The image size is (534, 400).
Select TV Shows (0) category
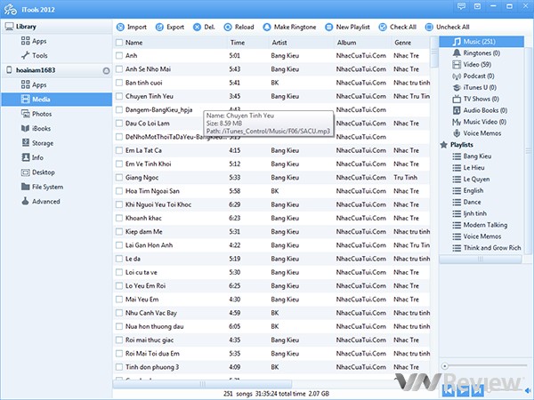click(x=475, y=99)
